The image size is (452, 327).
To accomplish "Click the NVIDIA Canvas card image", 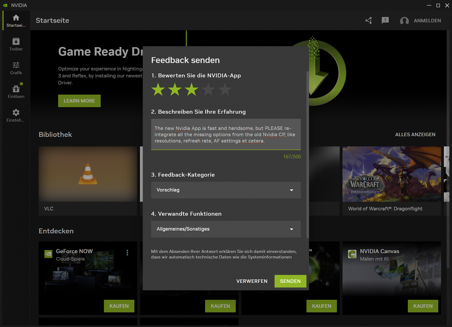I will coord(392,278).
